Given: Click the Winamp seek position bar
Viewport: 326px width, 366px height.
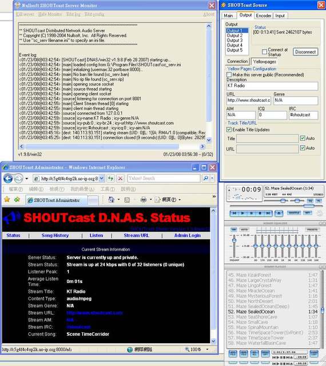Looking at the screenshot, I should (x=276, y=206).
